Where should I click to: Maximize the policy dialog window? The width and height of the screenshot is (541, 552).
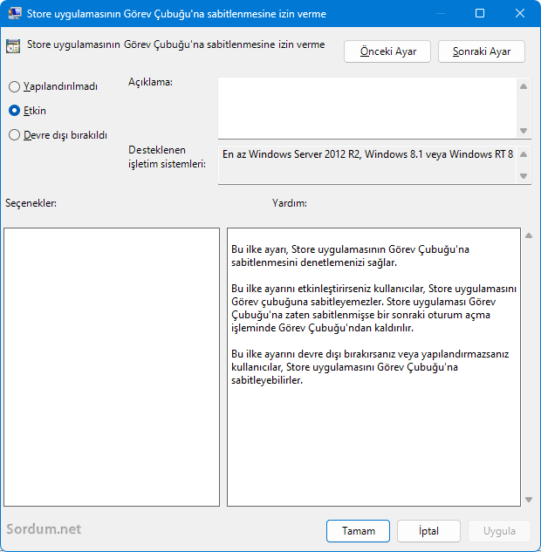coord(480,13)
